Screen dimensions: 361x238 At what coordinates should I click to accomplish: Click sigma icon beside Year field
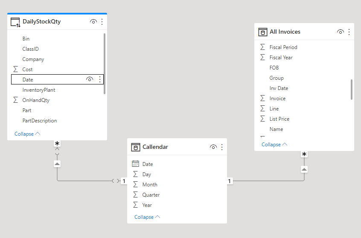tap(136, 205)
